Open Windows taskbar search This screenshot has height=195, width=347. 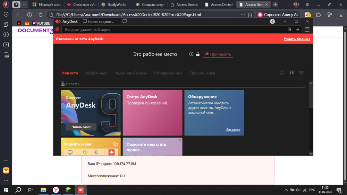point(18,190)
